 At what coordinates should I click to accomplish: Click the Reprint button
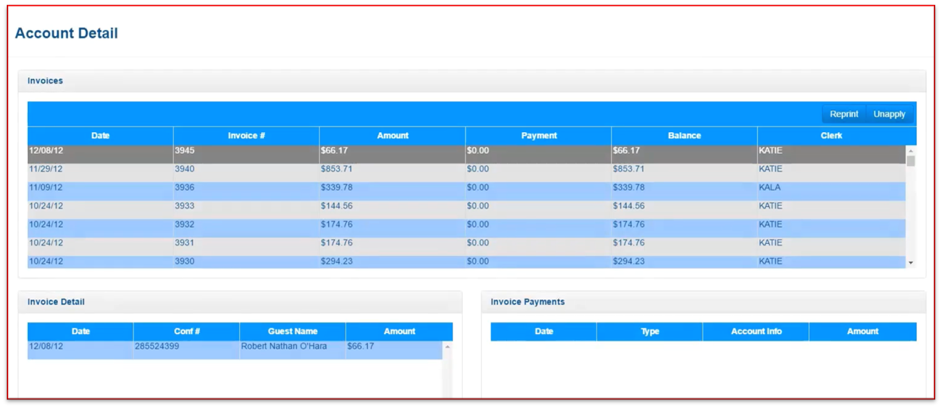(x=843, y=114)
